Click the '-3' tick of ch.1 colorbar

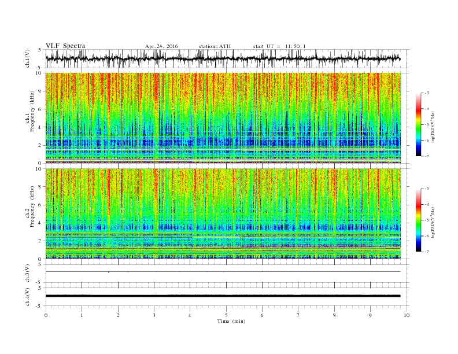[426, 93]
